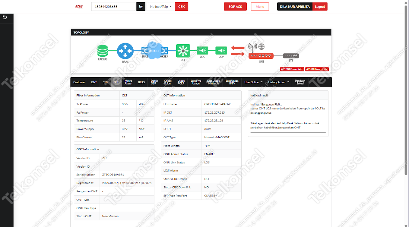Select Bias Current value 28

click(124, 137)
